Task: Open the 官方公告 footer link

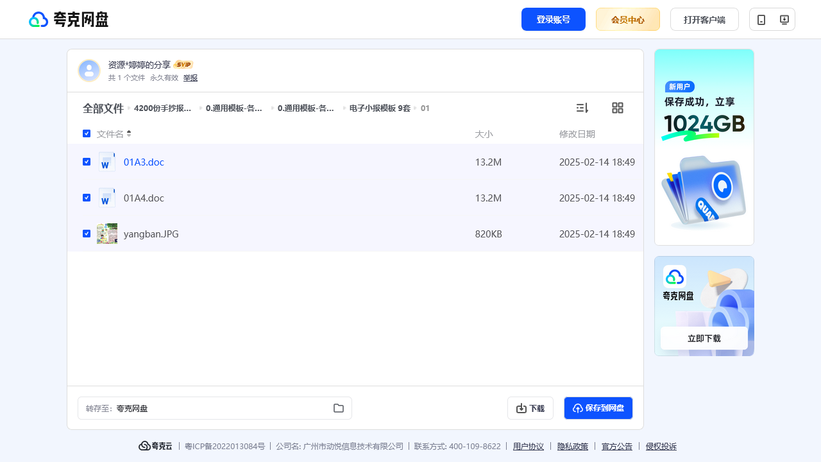Action: (x=617, y=447)
